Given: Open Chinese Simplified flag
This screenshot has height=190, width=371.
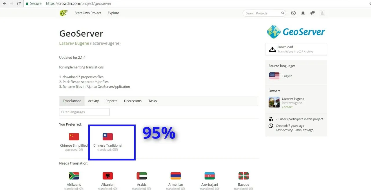Looking at the screenshot, I should [74, 137].
